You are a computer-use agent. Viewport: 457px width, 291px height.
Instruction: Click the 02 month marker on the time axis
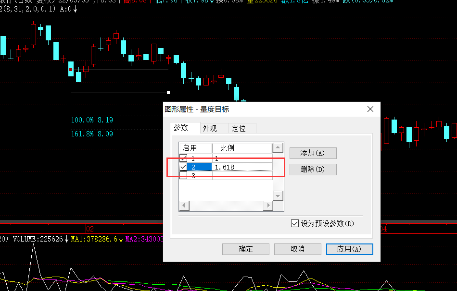click(90, 229)
